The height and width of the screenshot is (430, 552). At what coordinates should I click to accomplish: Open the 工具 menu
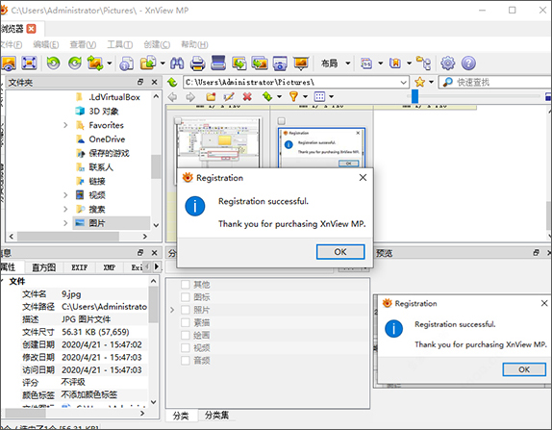(x=119, y=44)
